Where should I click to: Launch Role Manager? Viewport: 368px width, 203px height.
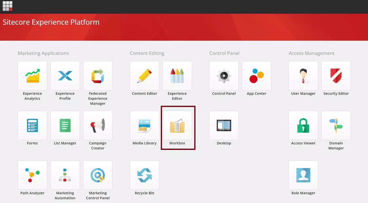click(x=303, y=175)
